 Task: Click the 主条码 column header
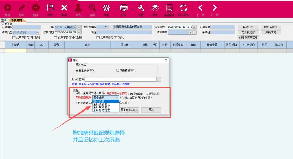point(16,45)
